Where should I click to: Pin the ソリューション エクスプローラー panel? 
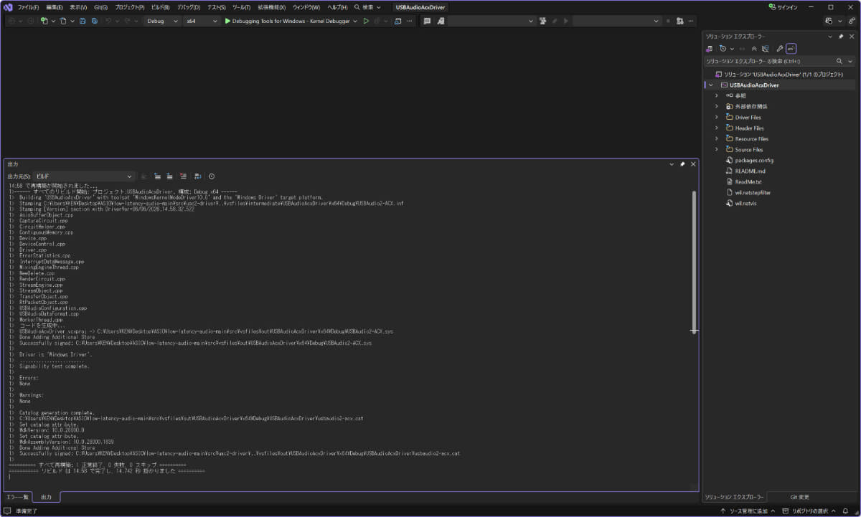[x=841, y=36]
